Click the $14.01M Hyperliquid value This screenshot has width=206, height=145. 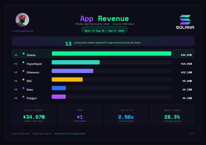click(186, 64)
